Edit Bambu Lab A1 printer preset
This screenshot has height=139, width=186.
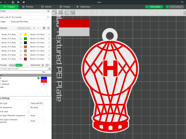[x=48, y=17]
